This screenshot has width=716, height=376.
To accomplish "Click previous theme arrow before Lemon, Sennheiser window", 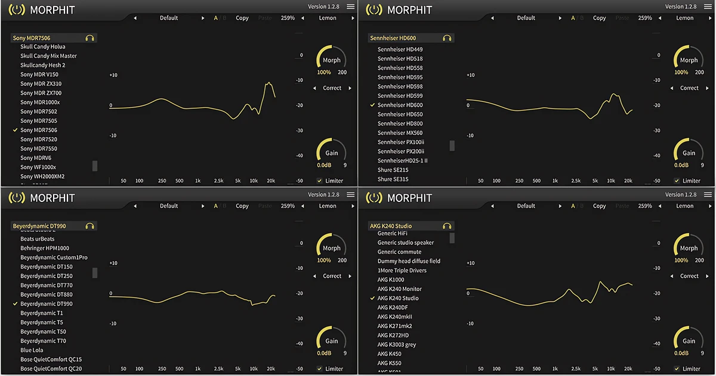I will 661,18.
